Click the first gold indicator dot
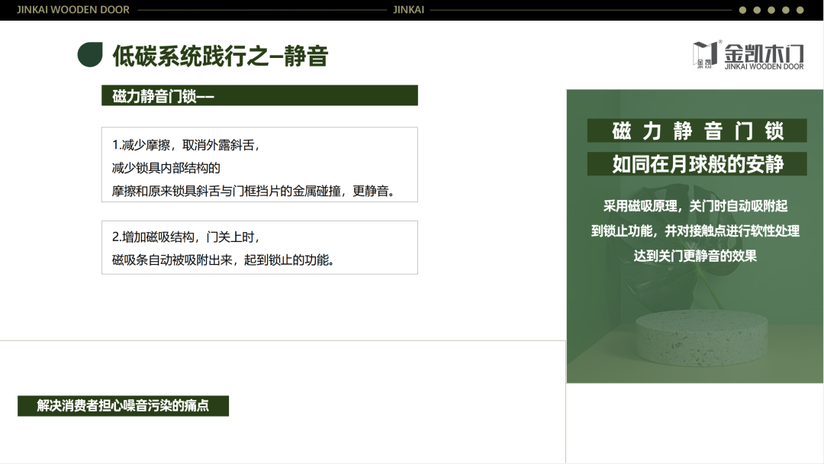The image size is (824, 464). point(741,10)
